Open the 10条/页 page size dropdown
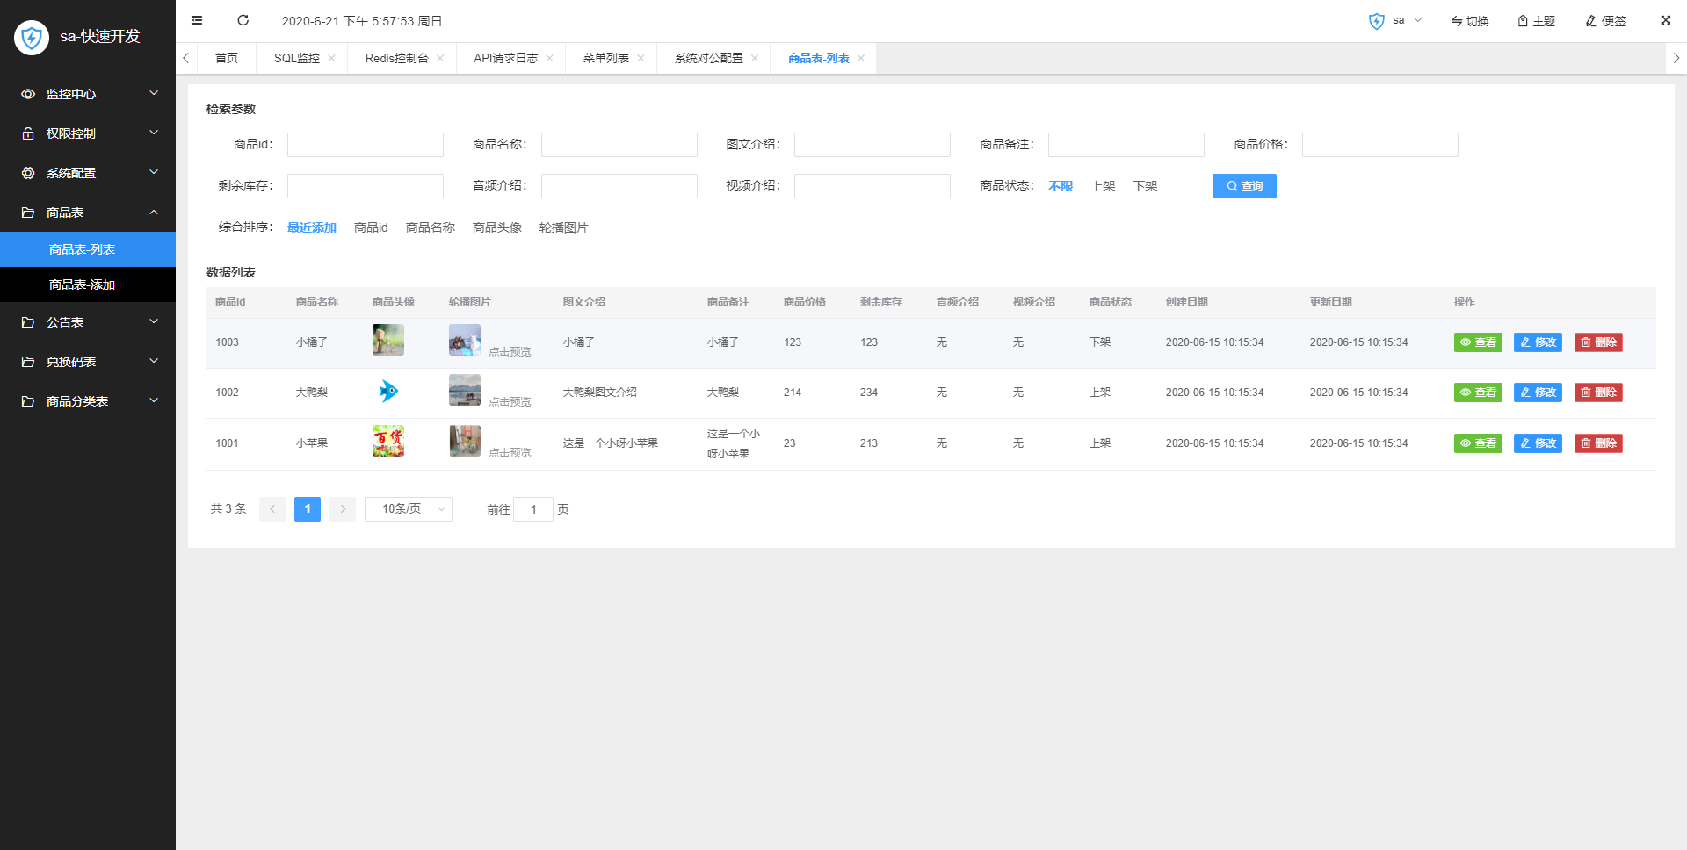This screenshot has width=1687, height=850. [x=409, y=509]
